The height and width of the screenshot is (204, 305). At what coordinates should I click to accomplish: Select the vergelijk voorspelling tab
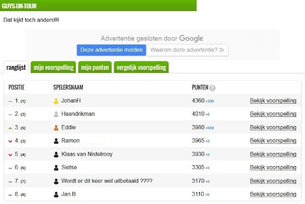click(141, 67)
